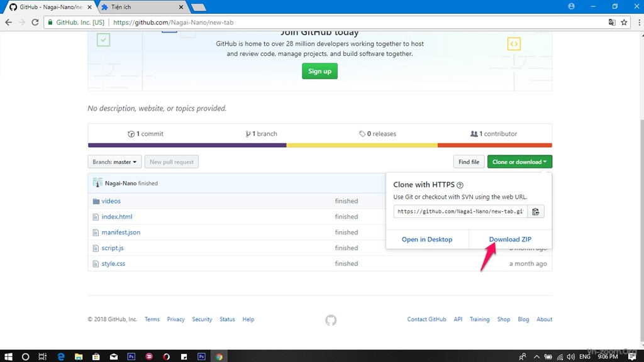Viewport: 644px width, 362px height.
Task: Open Sticky Notes from the taskbar
Action: coord(184,356)
